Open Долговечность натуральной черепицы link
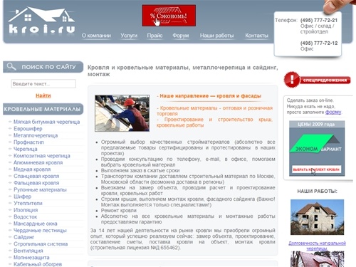This screenshot has width=356, height=267. click(x=317, y=246)
